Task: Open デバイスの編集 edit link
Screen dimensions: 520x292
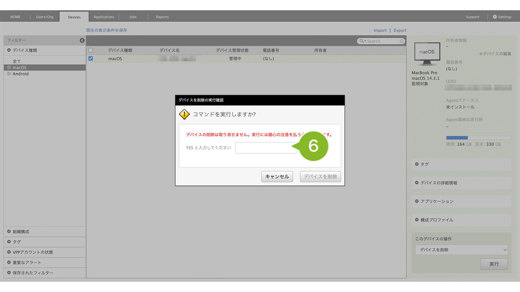Action: [495, 54]
